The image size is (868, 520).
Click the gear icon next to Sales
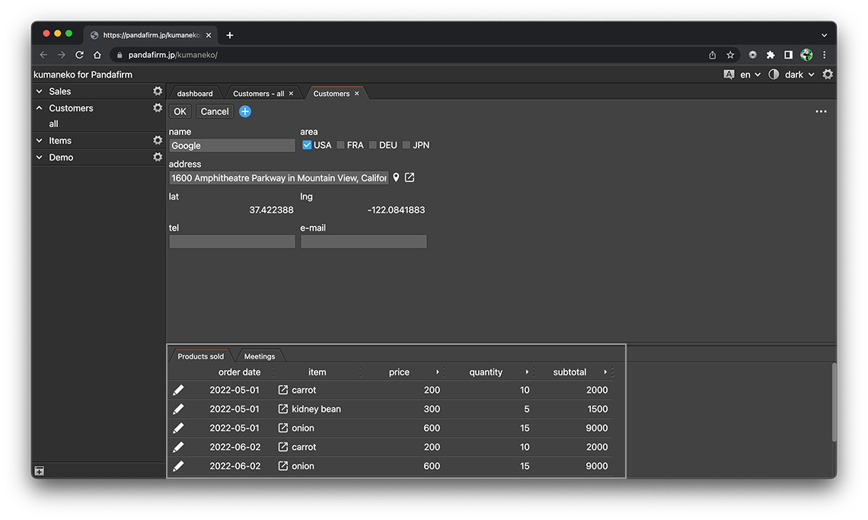[158, 91]
